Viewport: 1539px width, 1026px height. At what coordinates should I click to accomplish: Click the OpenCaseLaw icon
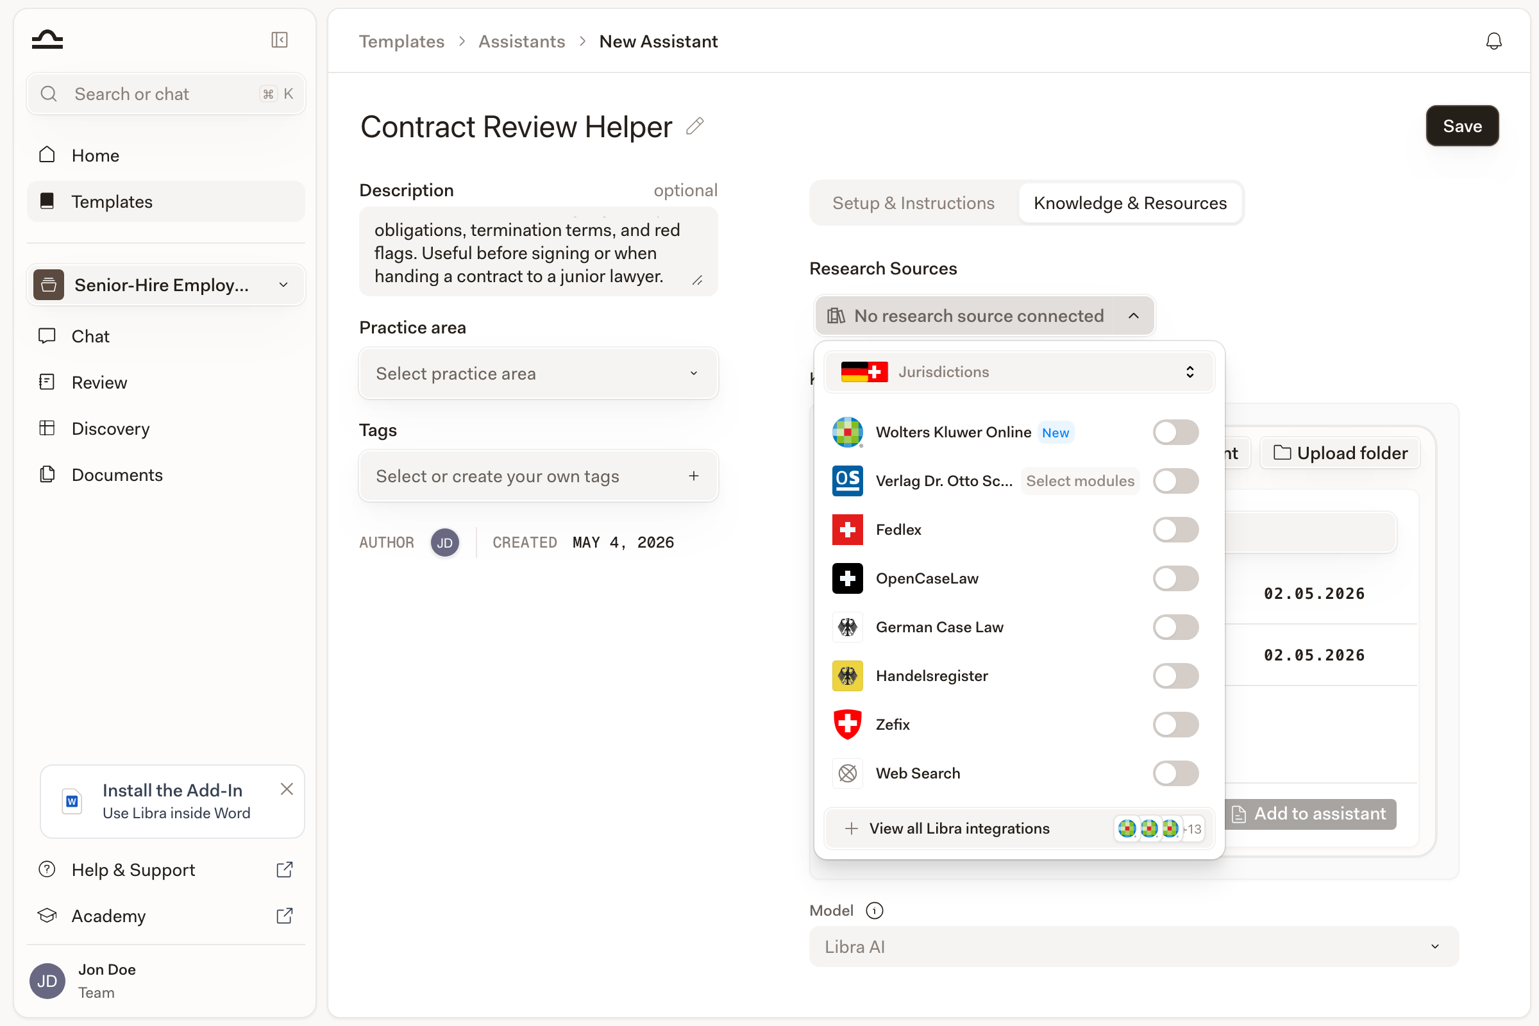click(x=847, y=578)
